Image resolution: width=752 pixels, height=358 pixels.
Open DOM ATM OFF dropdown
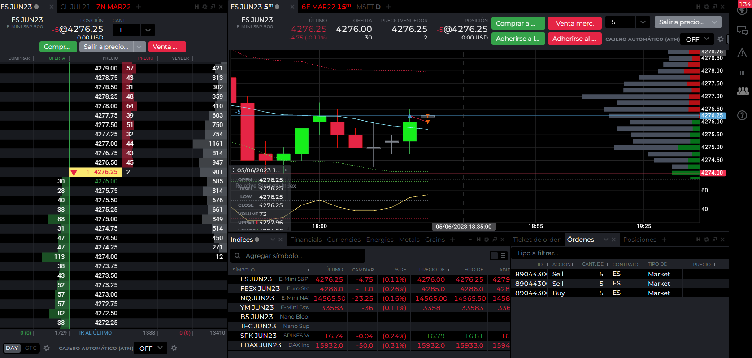(151, 348)
